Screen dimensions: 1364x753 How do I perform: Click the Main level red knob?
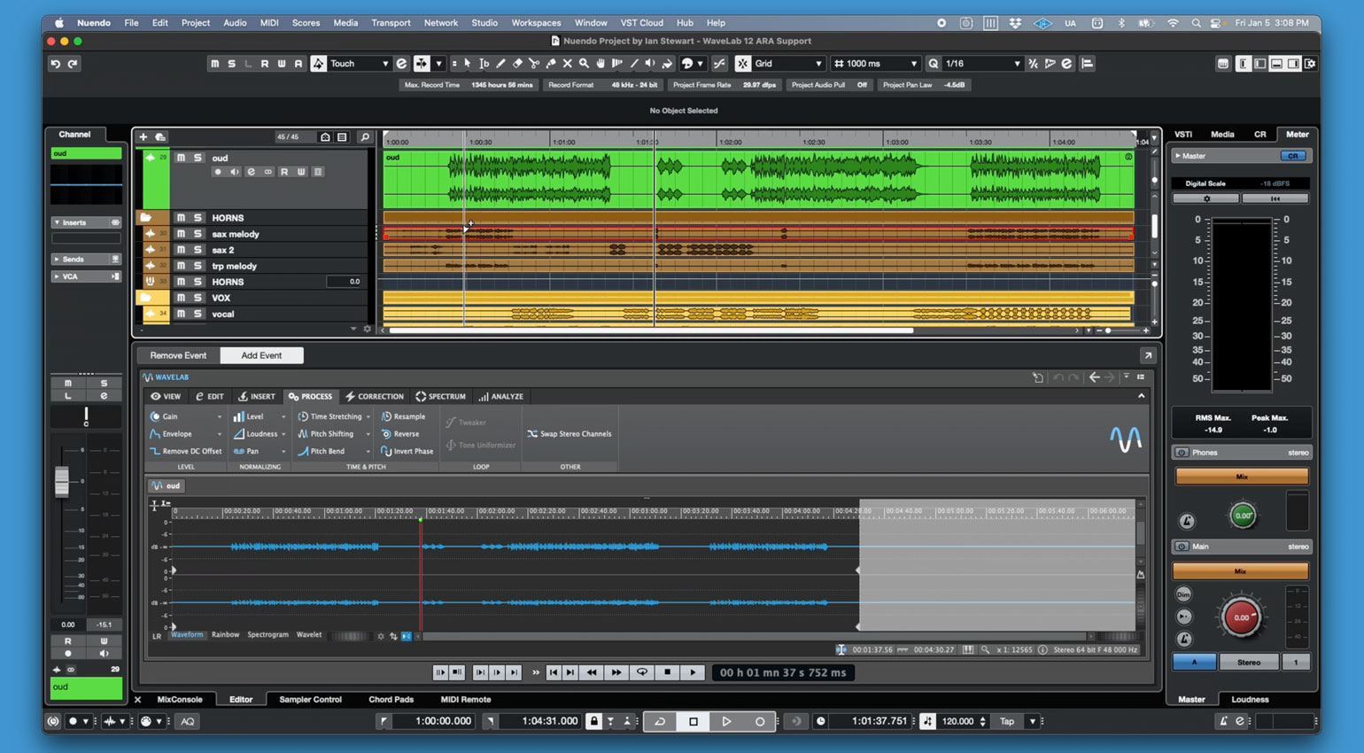[1241, 617]
